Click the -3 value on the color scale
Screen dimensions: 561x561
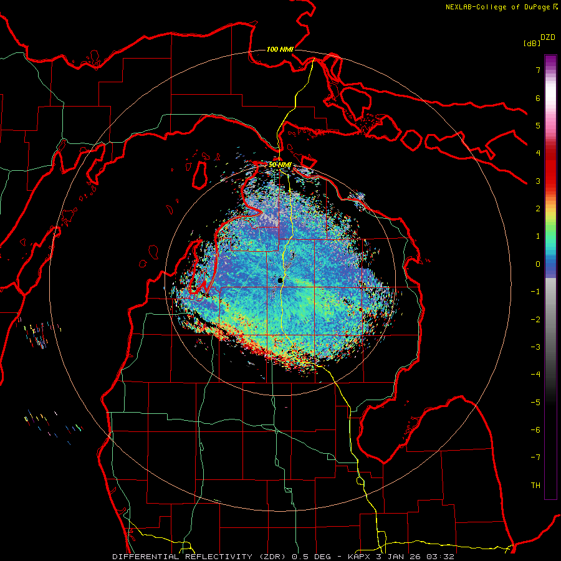coord(535,347)
